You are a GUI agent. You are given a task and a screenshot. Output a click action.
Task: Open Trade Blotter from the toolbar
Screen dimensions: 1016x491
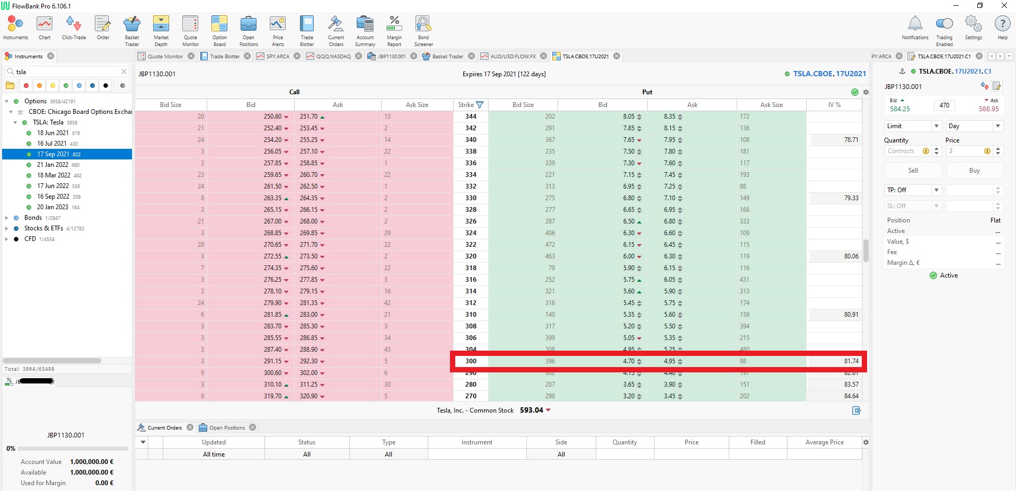(x=307, y=31)
